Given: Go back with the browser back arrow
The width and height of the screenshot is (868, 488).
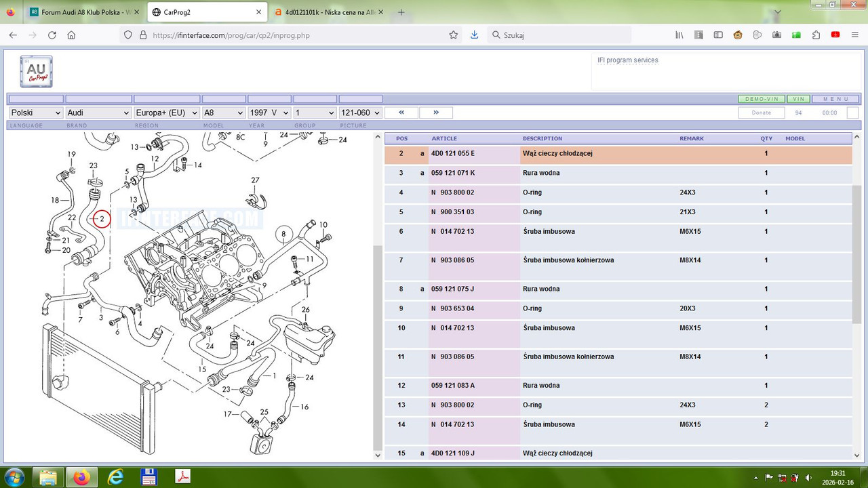Looking at the screenshot, I should [x=13, y=35].
